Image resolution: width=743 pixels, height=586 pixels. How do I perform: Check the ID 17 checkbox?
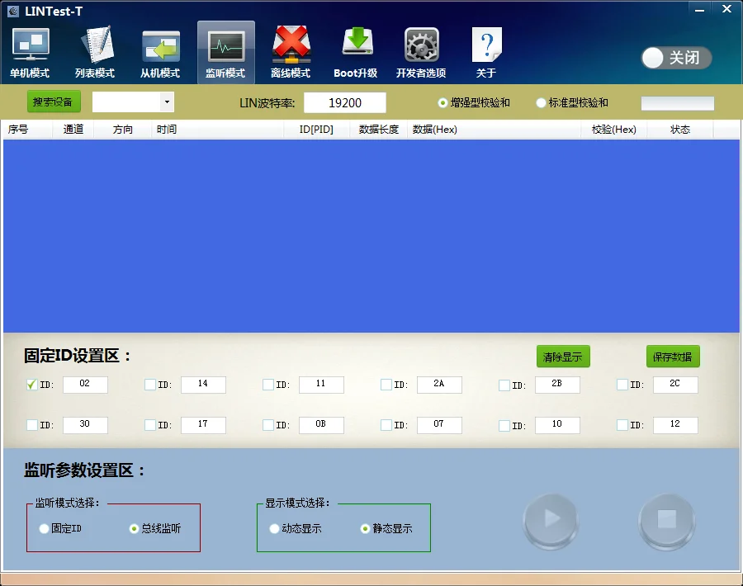click(150, 425)
